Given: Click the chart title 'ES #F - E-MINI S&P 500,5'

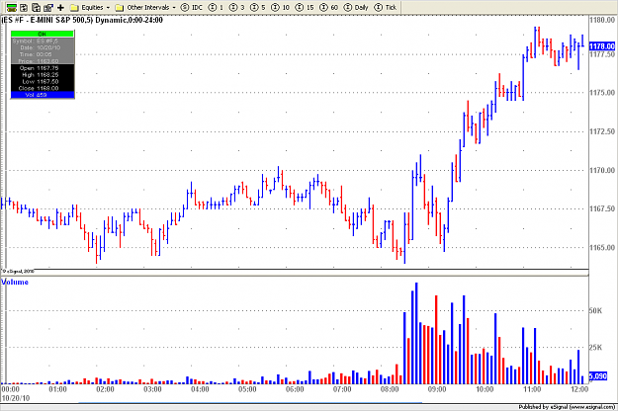Looking at the screenshot, I should [x=47, y=20].
